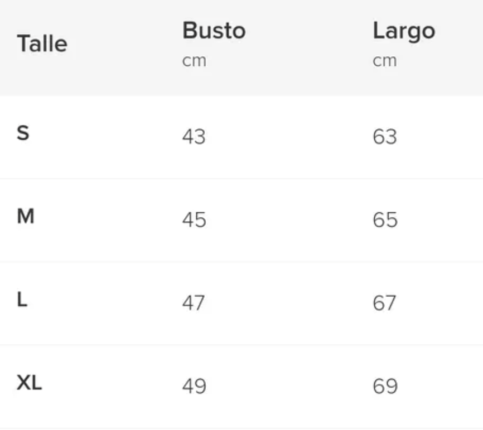Select size L row label
Image resolution: width=483 pixels, height=430 pixels.
tap(22, 299)
